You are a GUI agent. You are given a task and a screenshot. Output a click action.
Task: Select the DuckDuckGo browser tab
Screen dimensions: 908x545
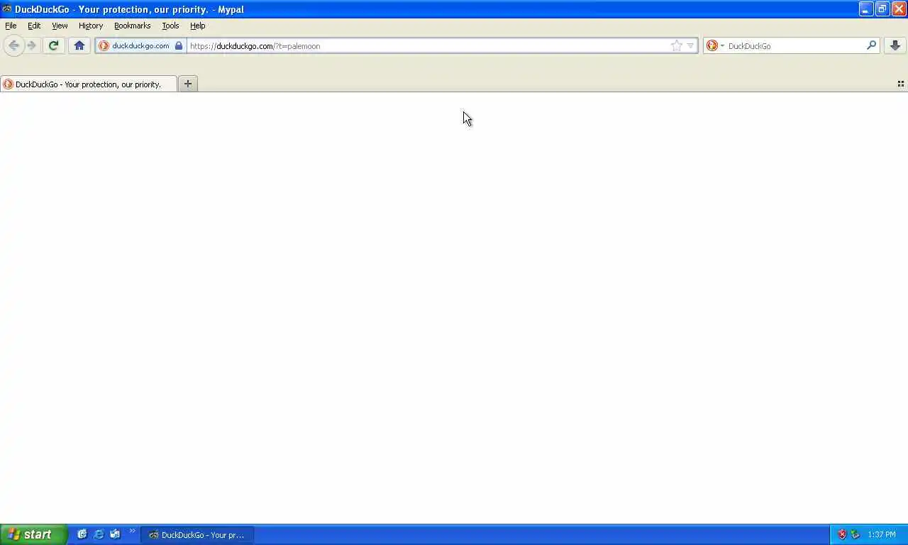(89, 84)
